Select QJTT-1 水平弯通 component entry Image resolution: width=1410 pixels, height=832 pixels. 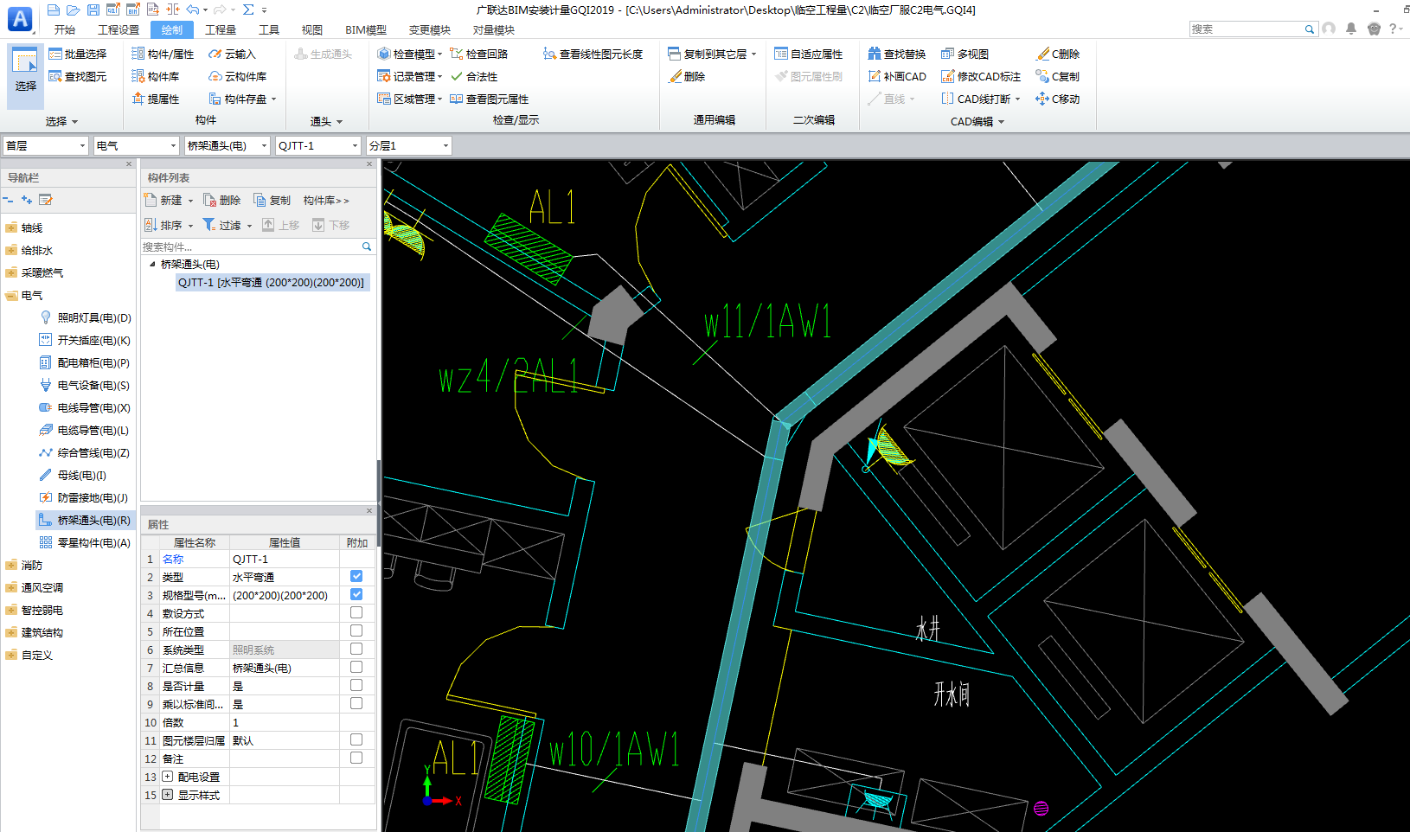tap(272, 282)
